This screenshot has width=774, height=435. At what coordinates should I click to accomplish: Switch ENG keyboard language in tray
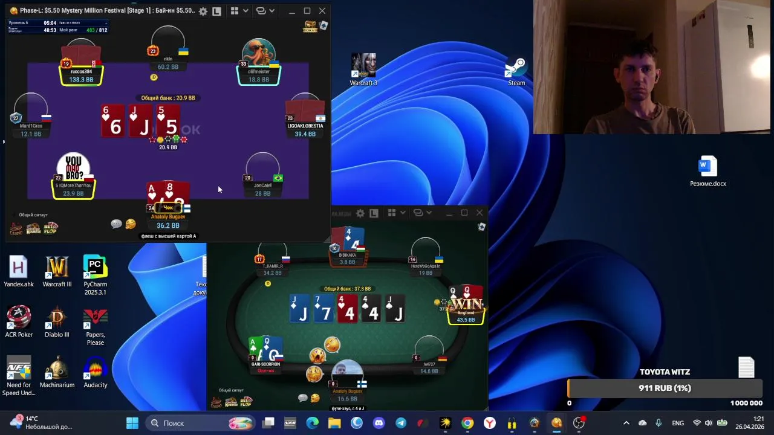678,423
